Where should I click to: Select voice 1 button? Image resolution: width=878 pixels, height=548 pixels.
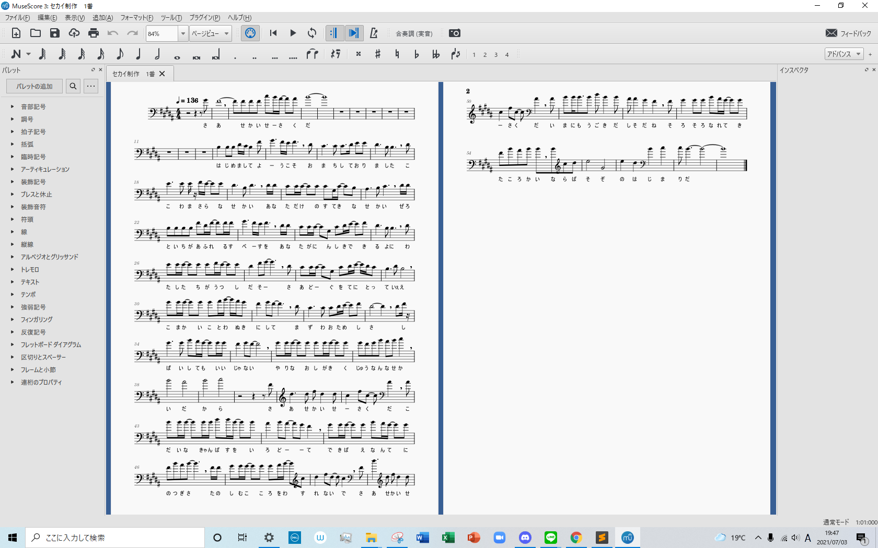[x=474, y=54]
